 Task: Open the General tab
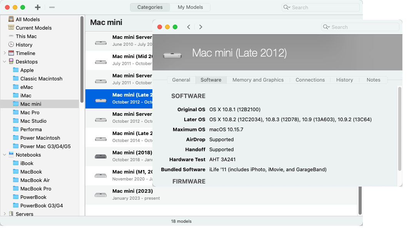181,80
